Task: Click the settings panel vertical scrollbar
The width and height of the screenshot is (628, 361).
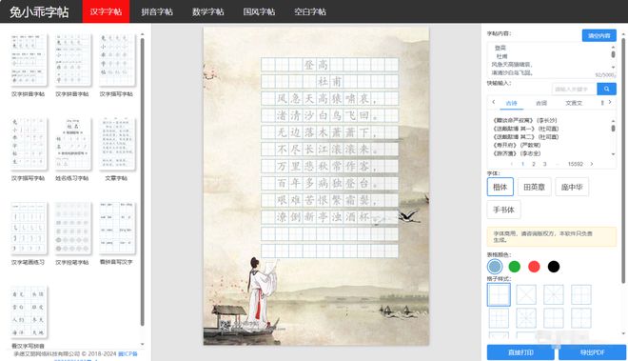Action: (623, 160)
